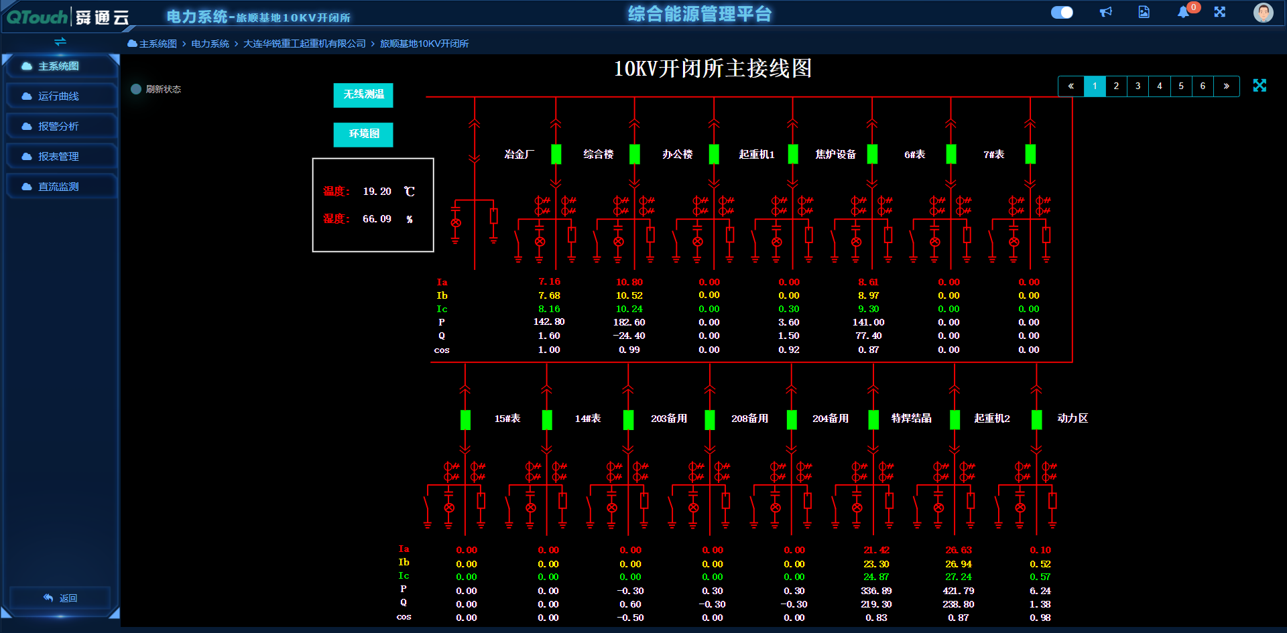Collapse sidebar using swap arrows icon
The image size is (1287, 633).
(x=60, y=42)
